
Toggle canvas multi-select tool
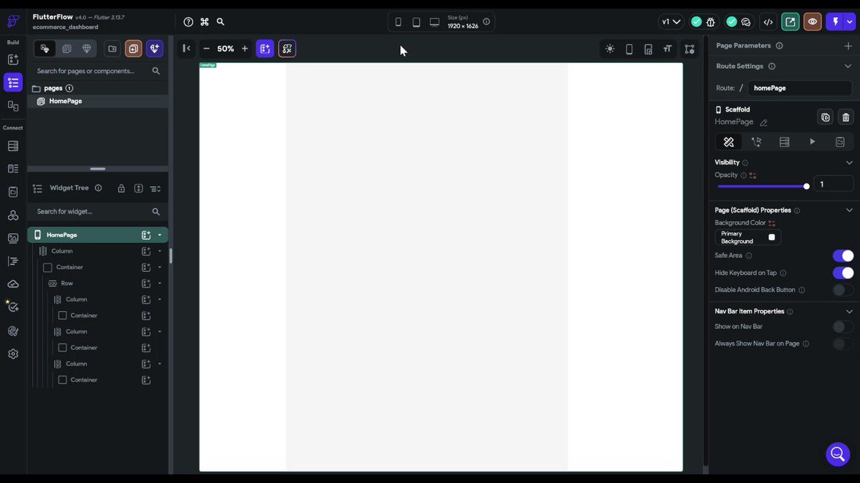[287, 49]
